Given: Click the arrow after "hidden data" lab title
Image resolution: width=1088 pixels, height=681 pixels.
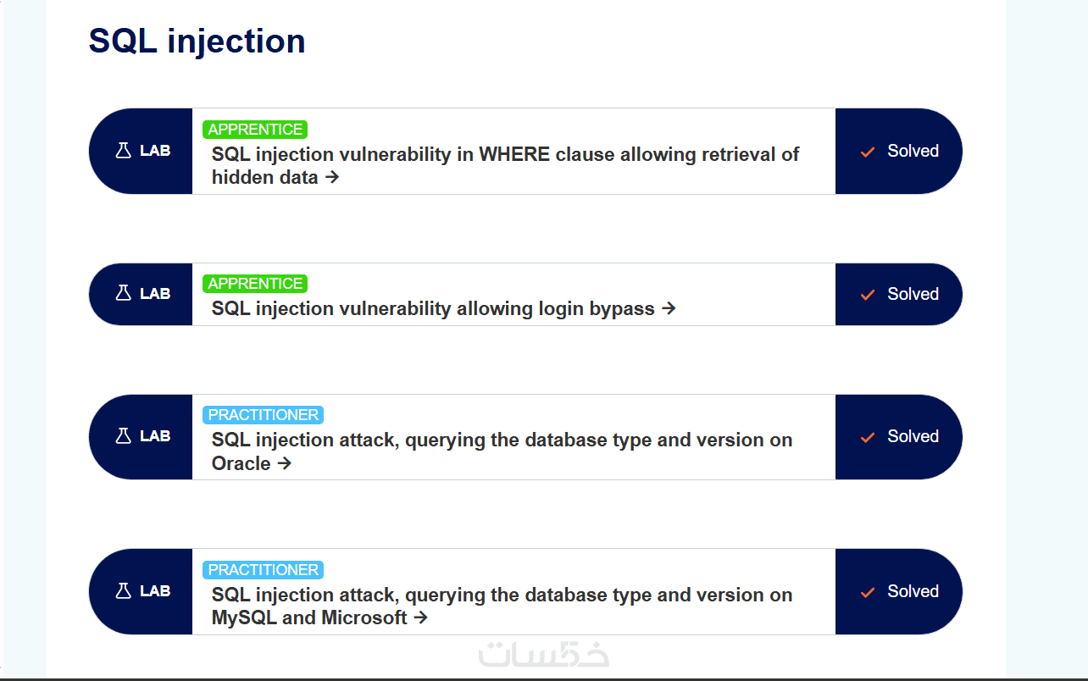Looking at the screenshot, I should pyautogui.click(x=332, y=177).
